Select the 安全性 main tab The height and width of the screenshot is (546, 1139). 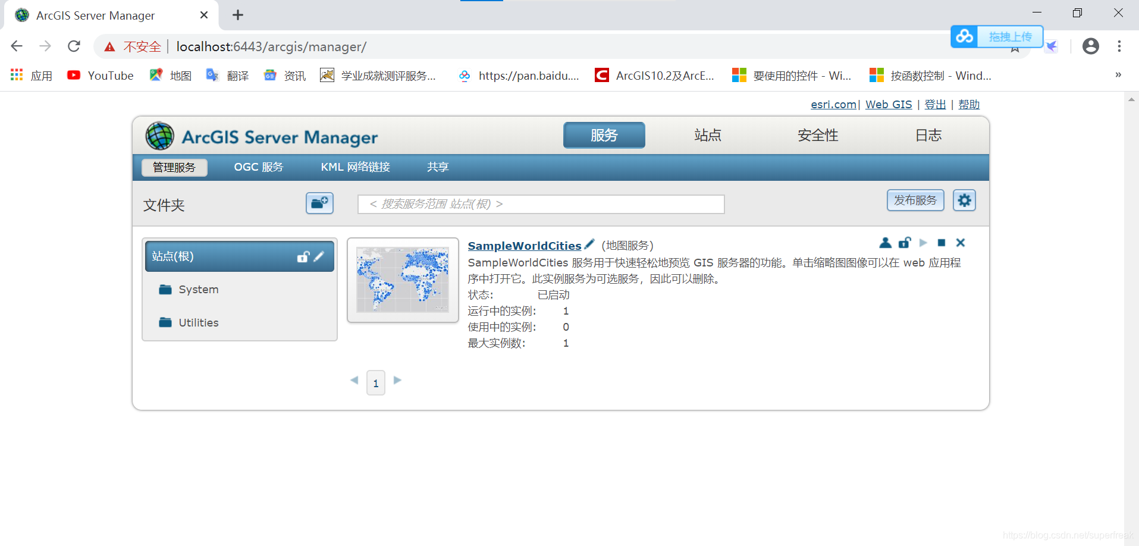pos(818,135)
